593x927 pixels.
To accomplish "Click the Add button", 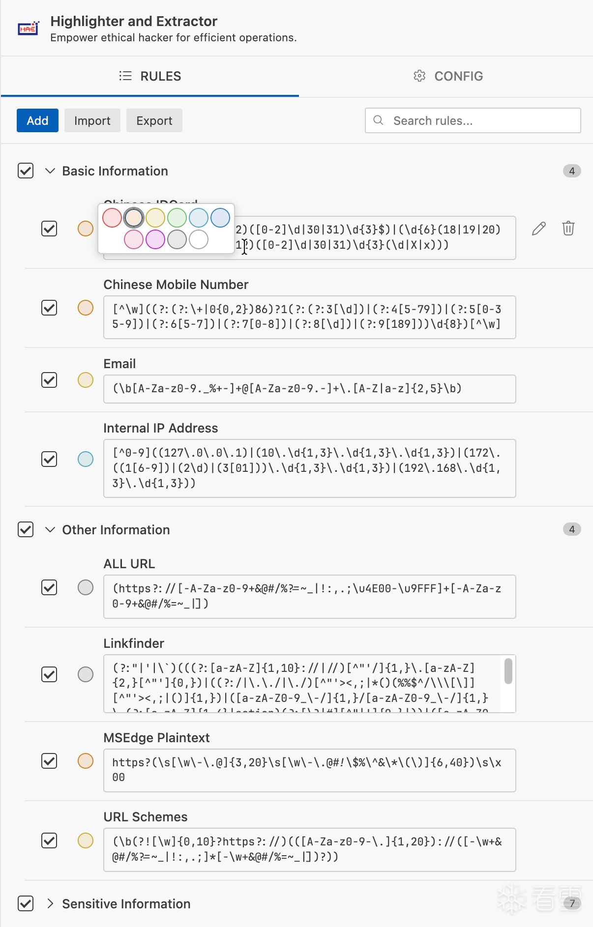I will 37,120.
